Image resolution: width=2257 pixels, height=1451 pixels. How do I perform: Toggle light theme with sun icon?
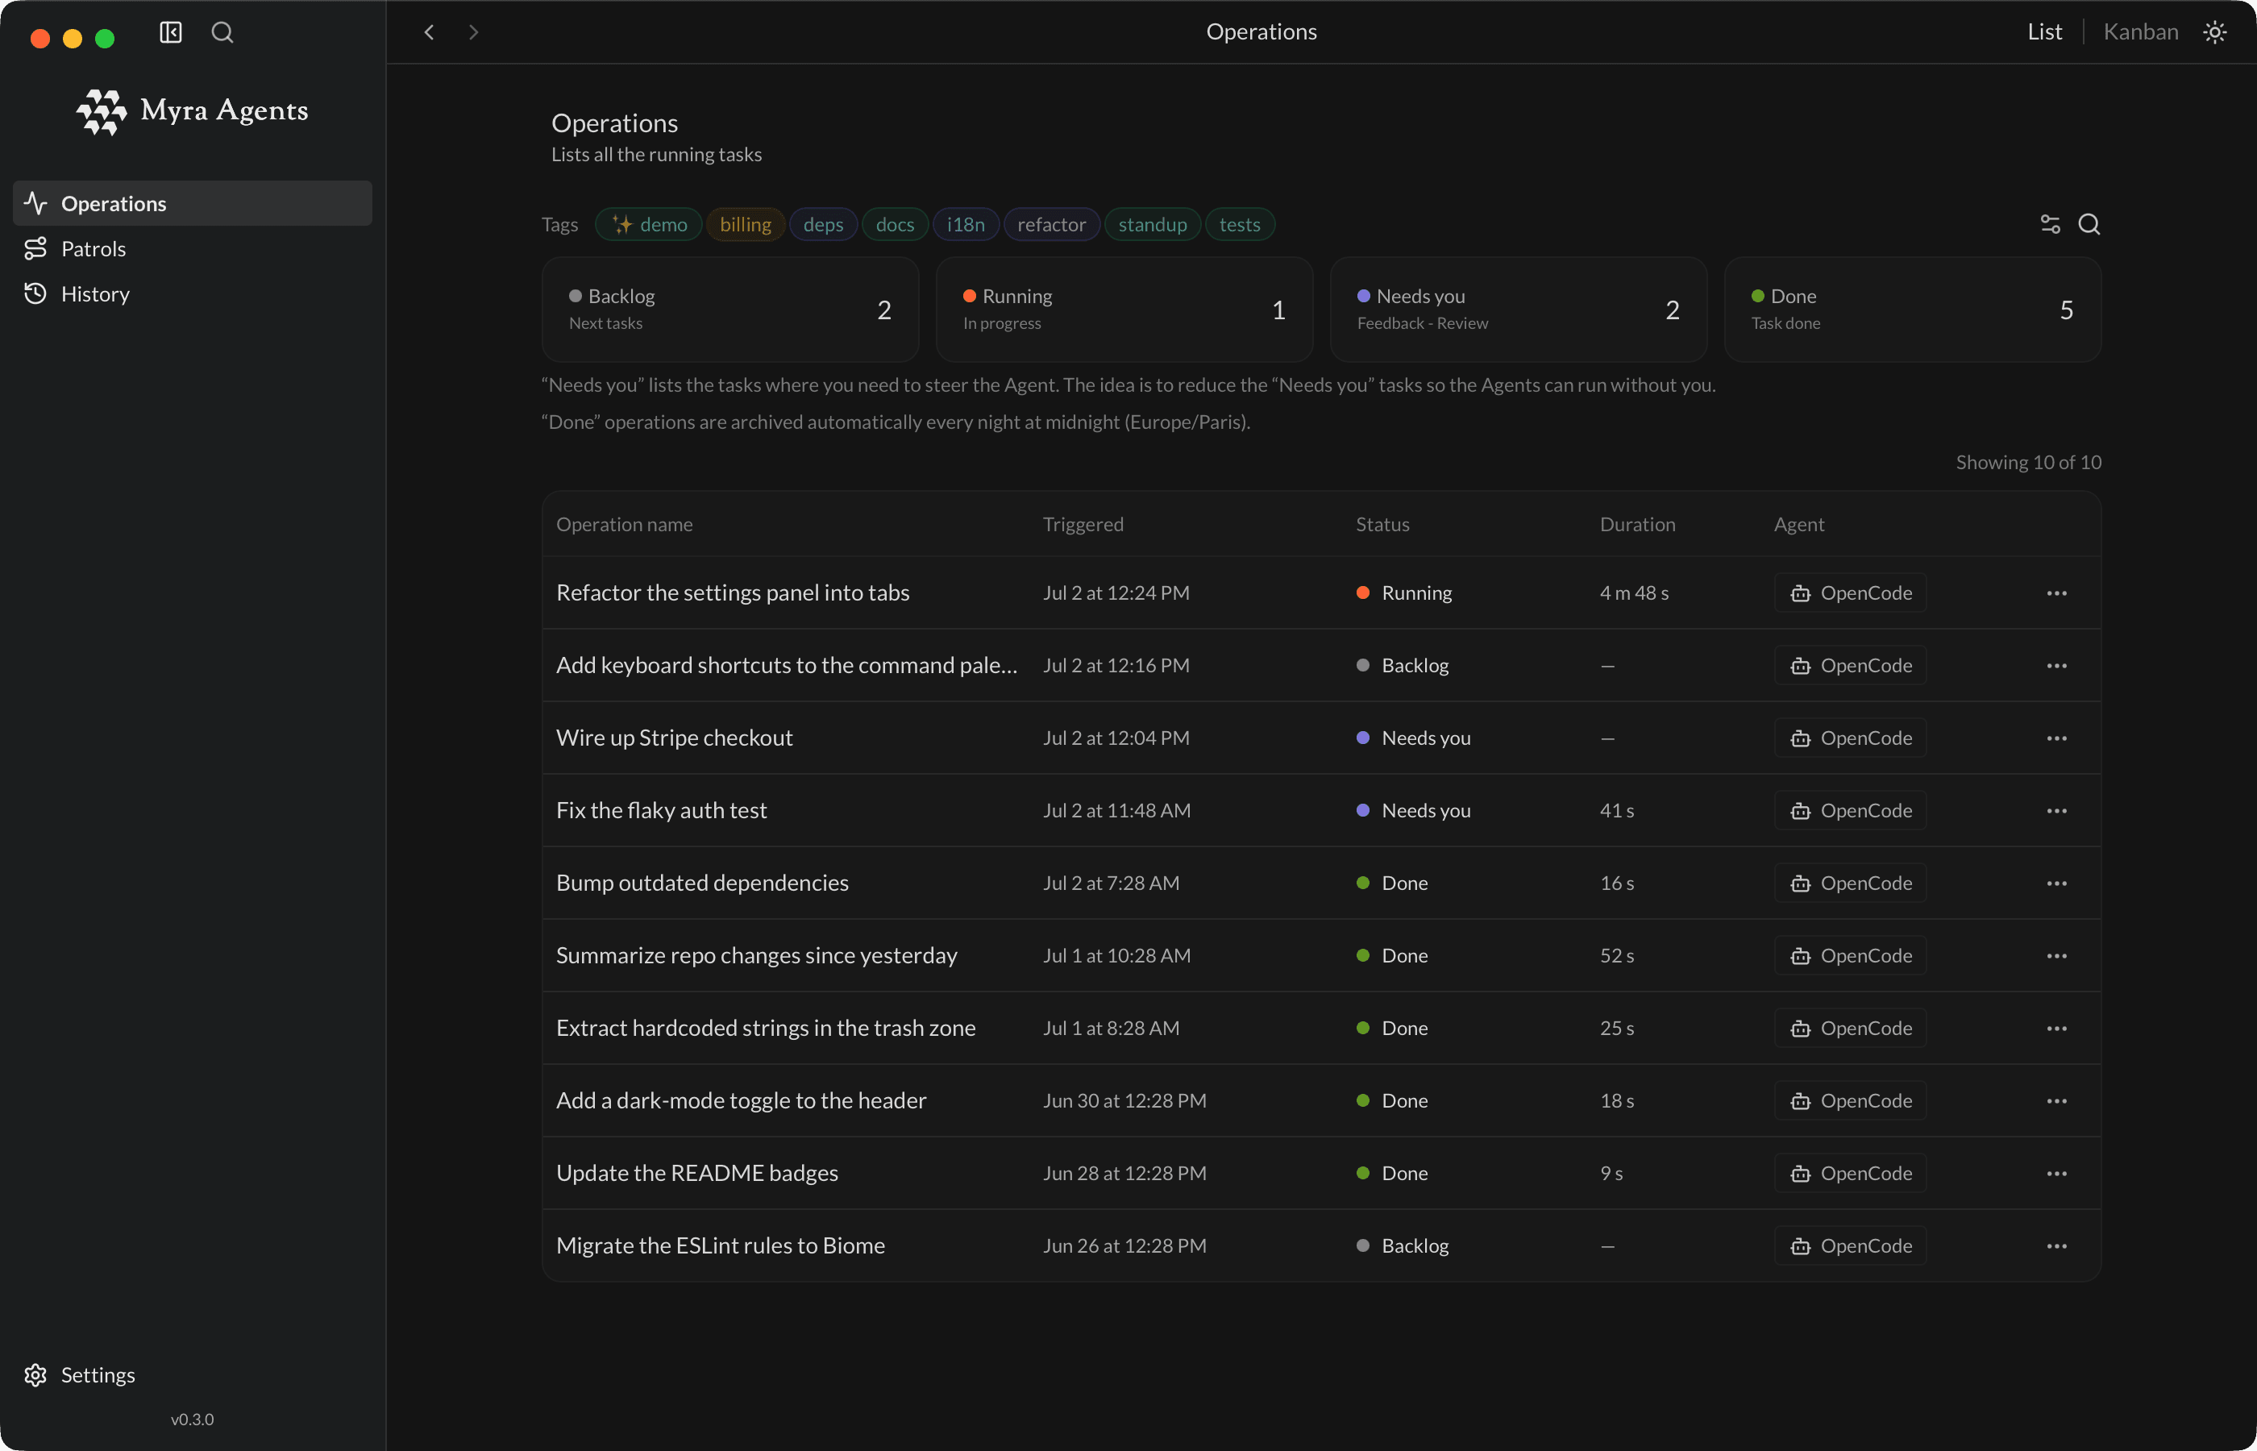click(x=2214, y=32)
